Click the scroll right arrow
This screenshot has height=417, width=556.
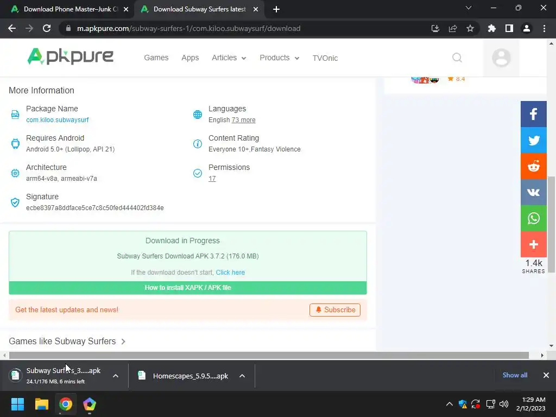(x=542, y=355)
